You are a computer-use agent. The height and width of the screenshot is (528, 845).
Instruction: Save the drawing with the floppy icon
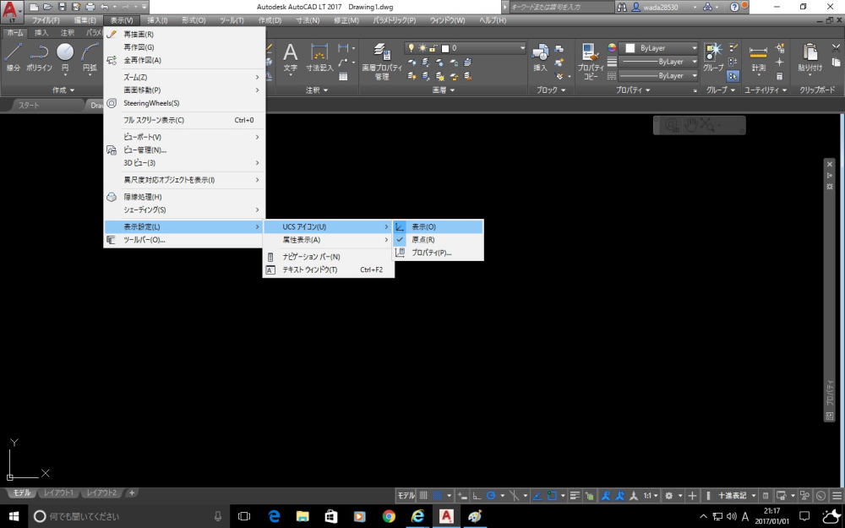click(x=62, y=7)
